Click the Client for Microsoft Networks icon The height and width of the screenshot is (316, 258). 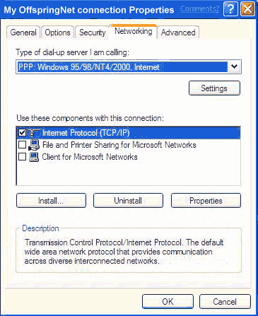[34, 157]
